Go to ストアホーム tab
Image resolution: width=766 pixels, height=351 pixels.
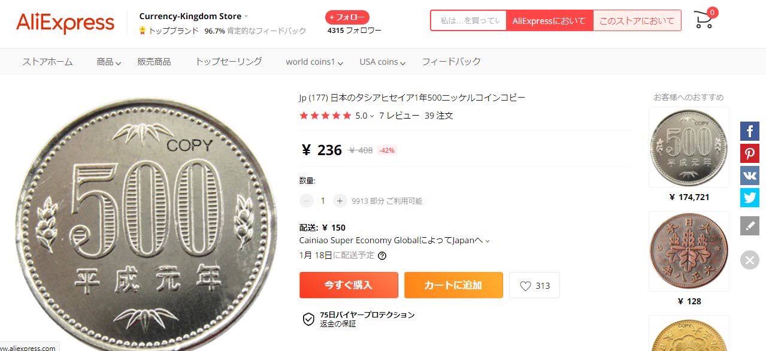47,62
